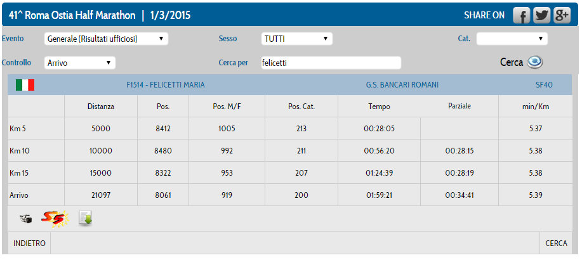Click the Cerca label beside the eye
The height and width of the screenshot is (260, 582).
coord(511,63)
